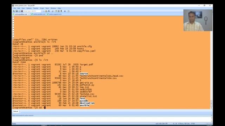This screenshot has width=225, height=126.
Task: Click the SecureCRT title bar app icon
Action: coord(13,6)
